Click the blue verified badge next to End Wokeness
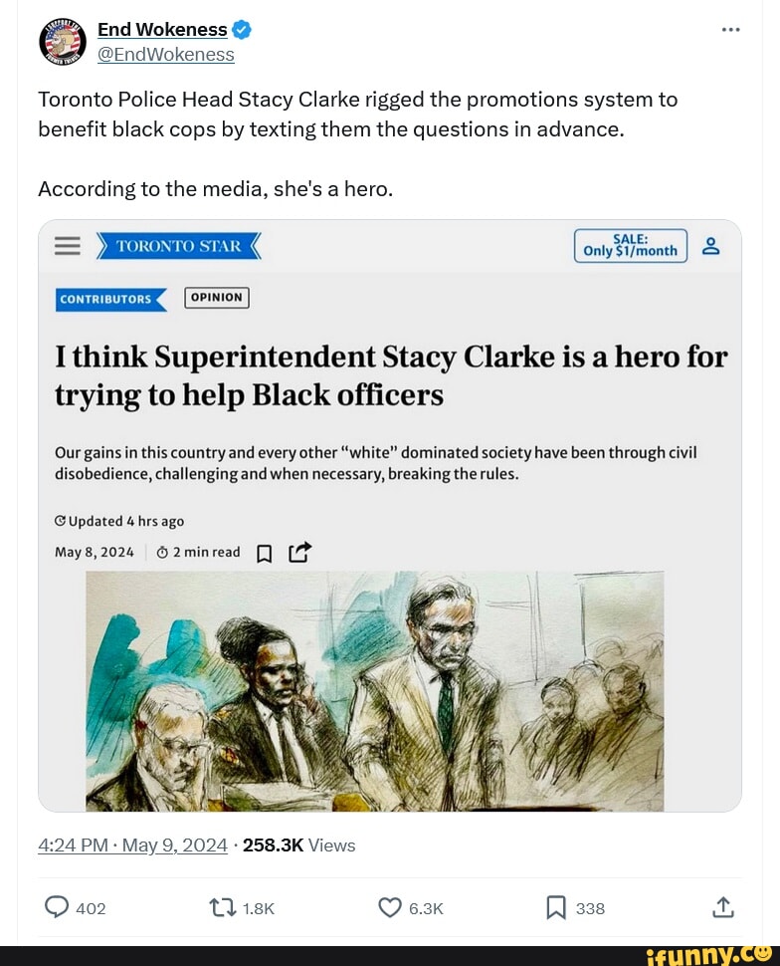The width and height of the screenshot is (780, 966). 240,29
